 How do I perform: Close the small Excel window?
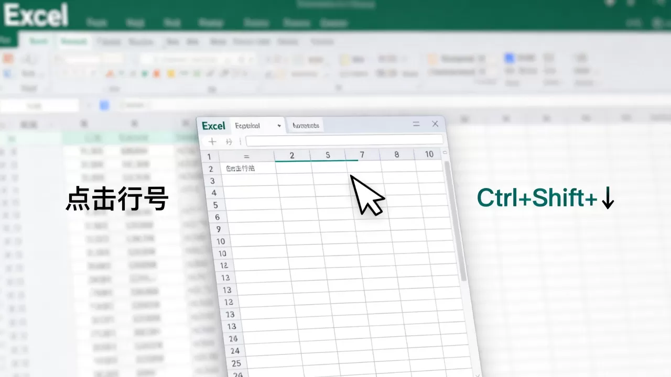point(435,124)
